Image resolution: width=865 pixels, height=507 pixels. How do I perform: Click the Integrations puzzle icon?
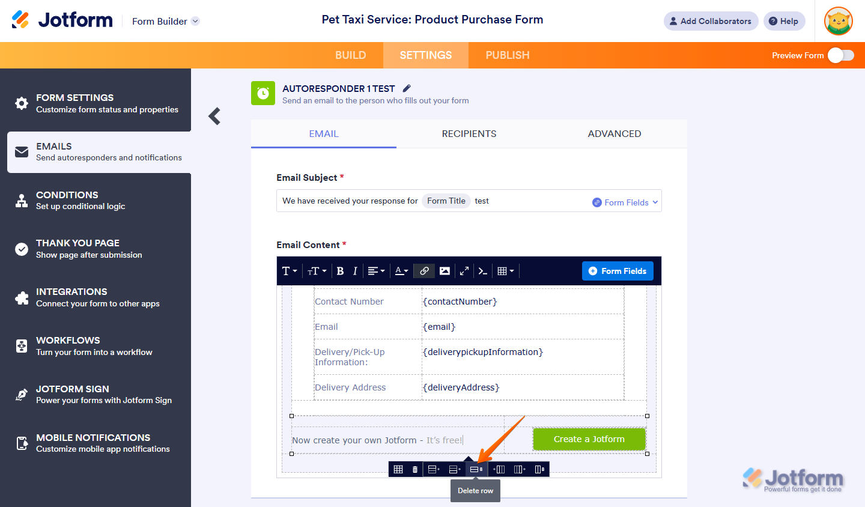pyautogui.click(x=22, y=297)
